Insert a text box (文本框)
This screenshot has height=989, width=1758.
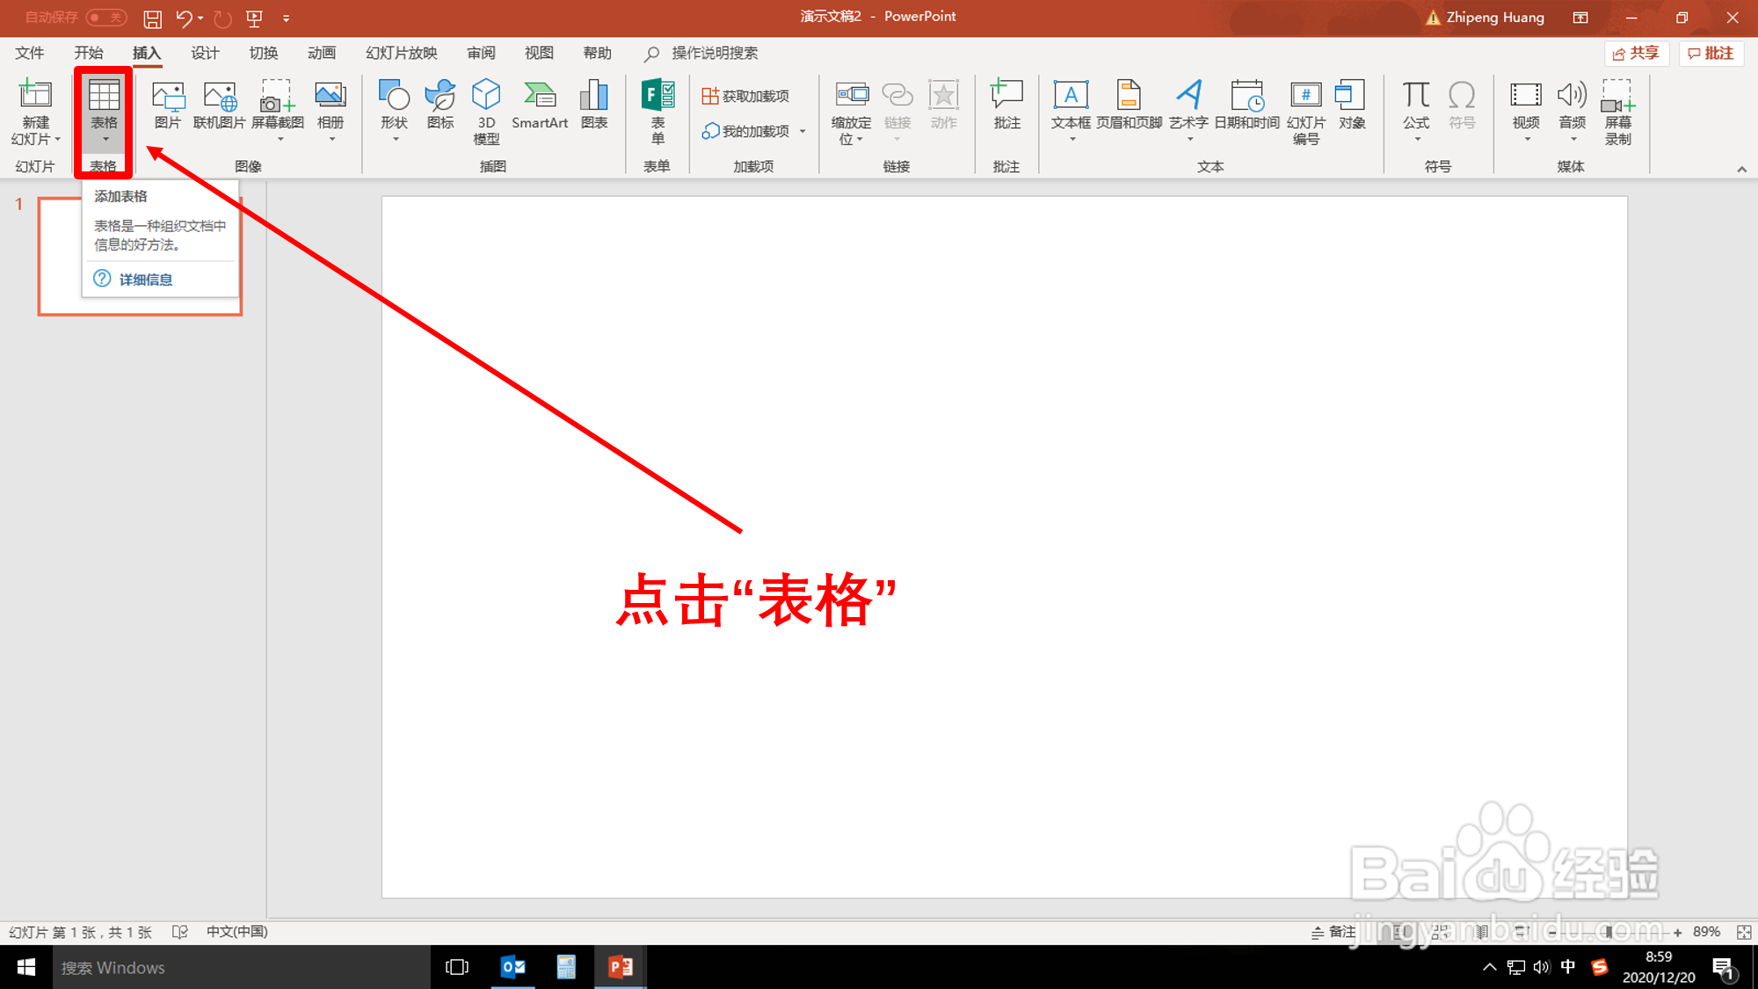1071,110
